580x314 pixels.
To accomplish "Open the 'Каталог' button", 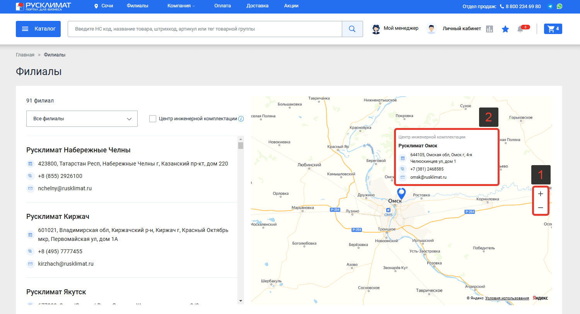I will click(x=38, y=29).
